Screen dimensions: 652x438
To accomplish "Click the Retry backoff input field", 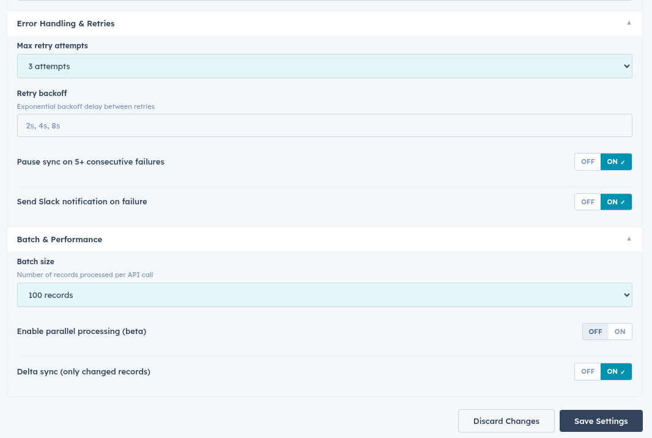I will tap(324, 125).
